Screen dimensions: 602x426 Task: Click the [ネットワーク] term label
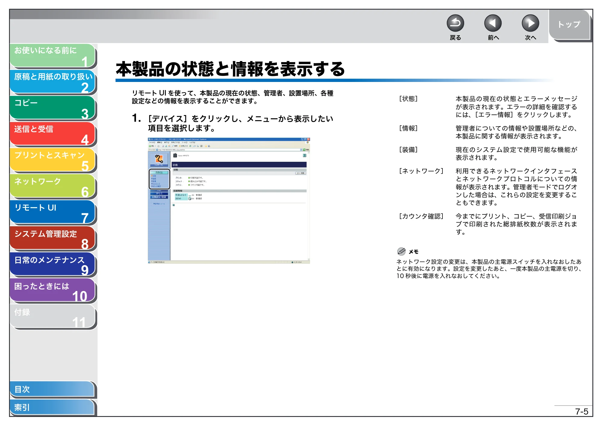tap(421, 171)
